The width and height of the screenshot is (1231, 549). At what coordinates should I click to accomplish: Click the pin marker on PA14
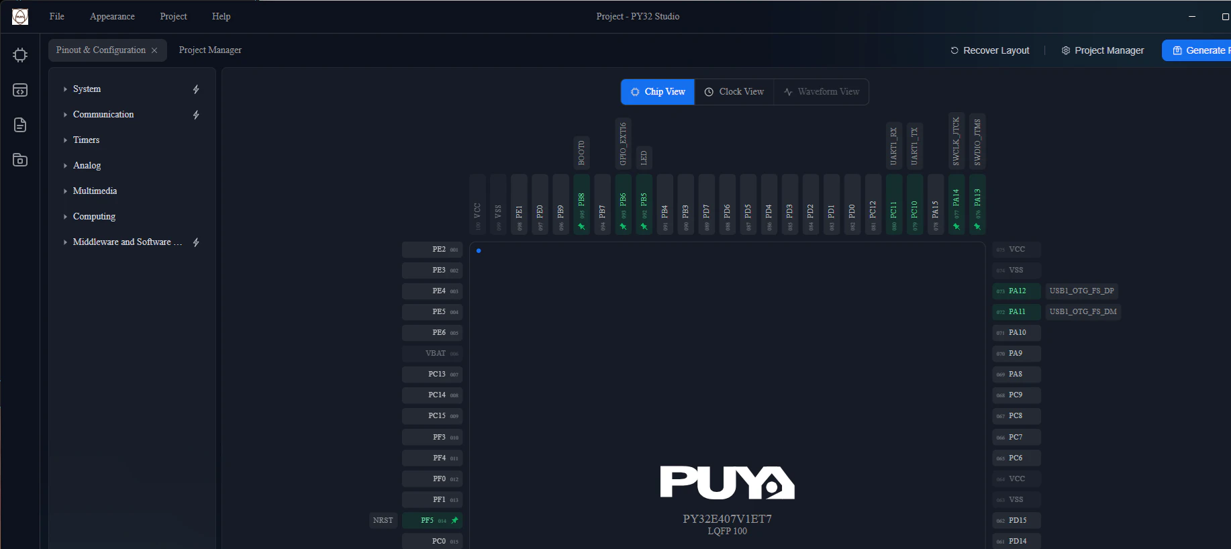coord(956,227)
